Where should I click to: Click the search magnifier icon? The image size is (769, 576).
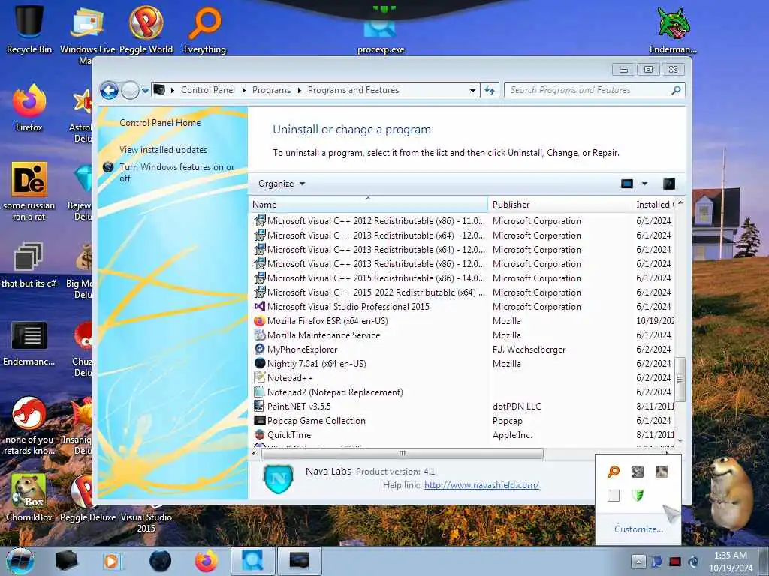coord(676,90)
